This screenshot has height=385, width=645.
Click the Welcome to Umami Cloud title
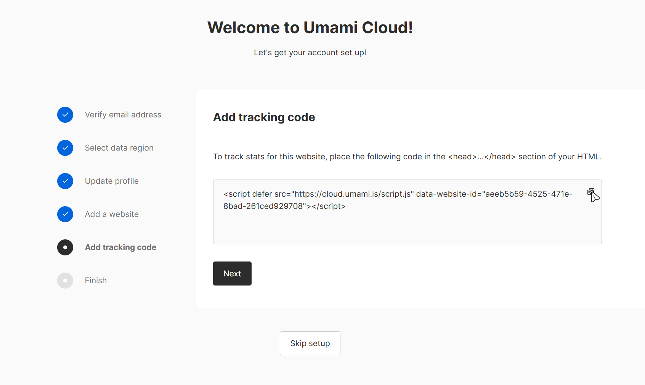click(x=310, y=27)
